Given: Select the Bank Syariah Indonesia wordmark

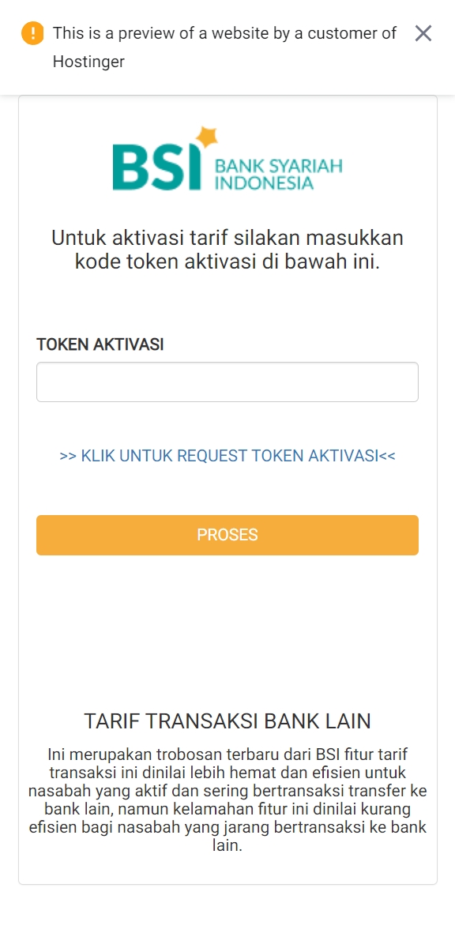Looking at the screenshot, I should pyautogui.click(x=280, y=172).
